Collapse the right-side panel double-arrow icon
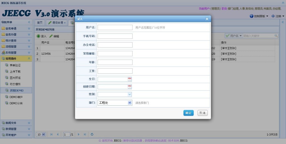286x144 pixels. 283,22
